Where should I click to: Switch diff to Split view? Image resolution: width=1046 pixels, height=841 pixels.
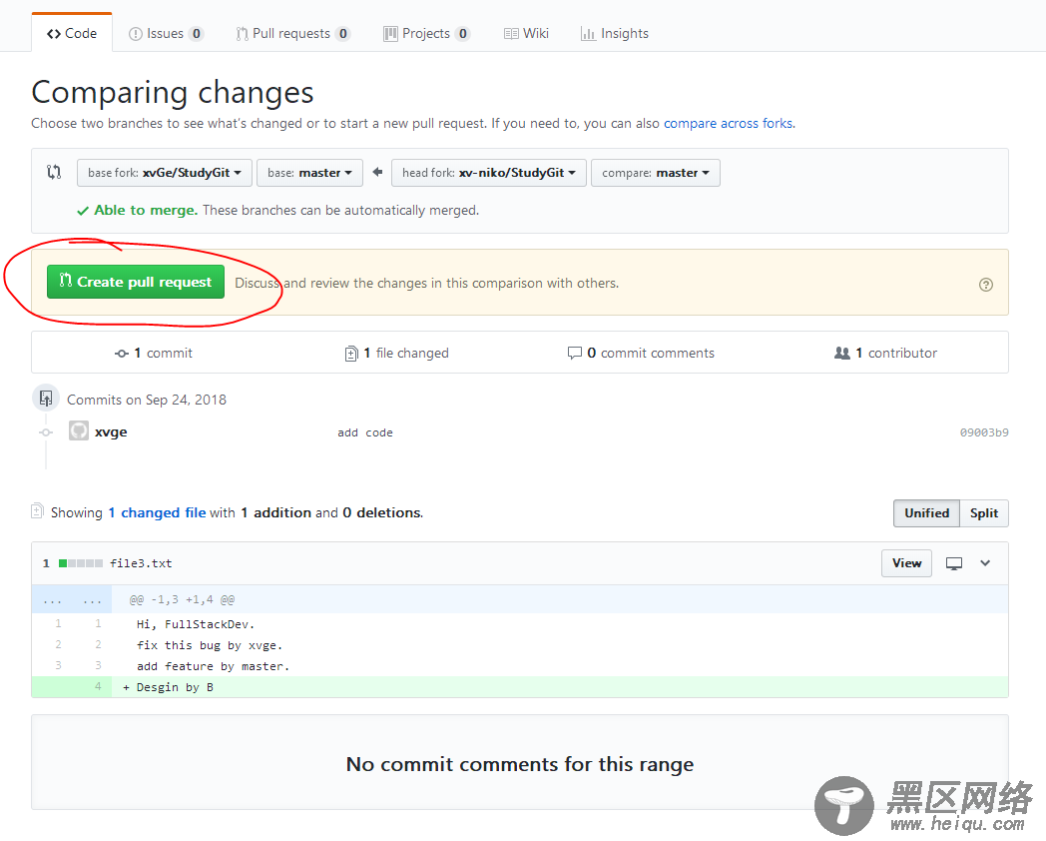point(983,513)
